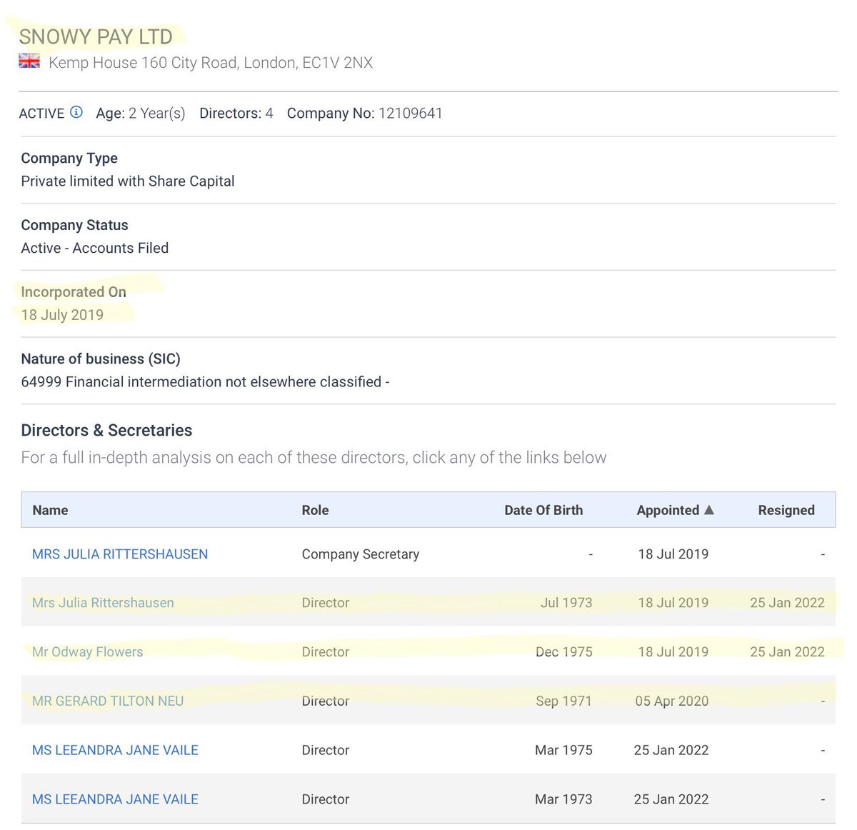Click the Resigned column header

pyautogui.click(x=786, y=510)
